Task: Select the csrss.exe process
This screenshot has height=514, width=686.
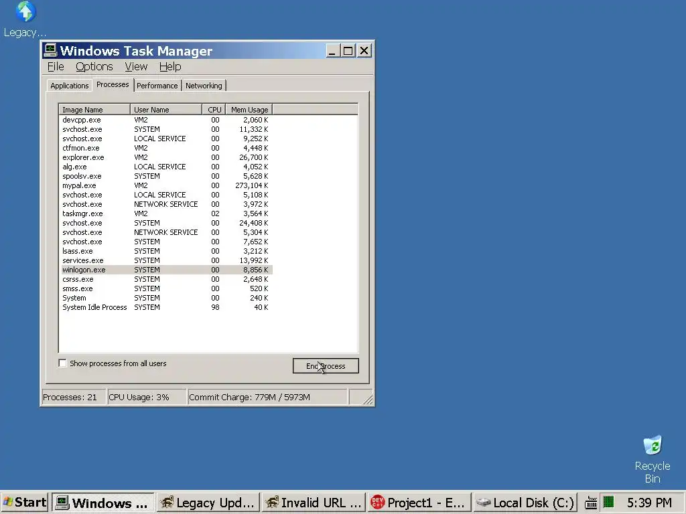Action: coord(166,279)
